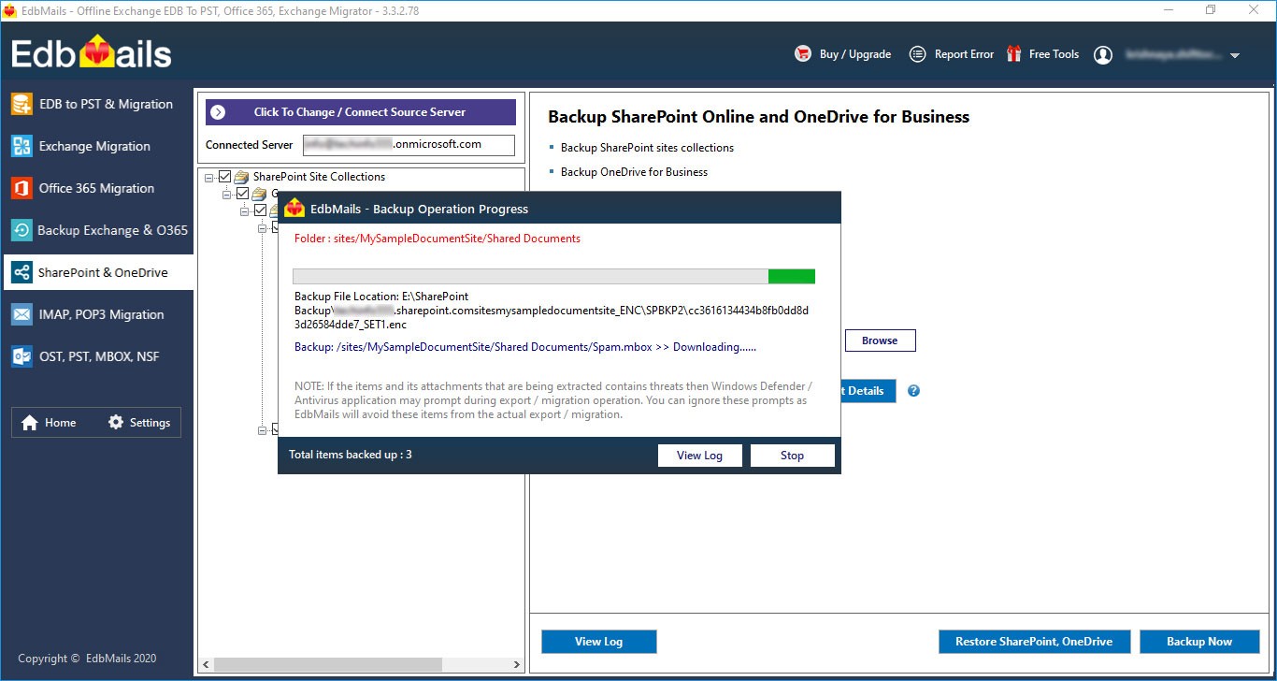Viewport: 1277px width, 681px height.
Task: Click the Buy / Upgrade link
Action: click(x=855, y=54)
